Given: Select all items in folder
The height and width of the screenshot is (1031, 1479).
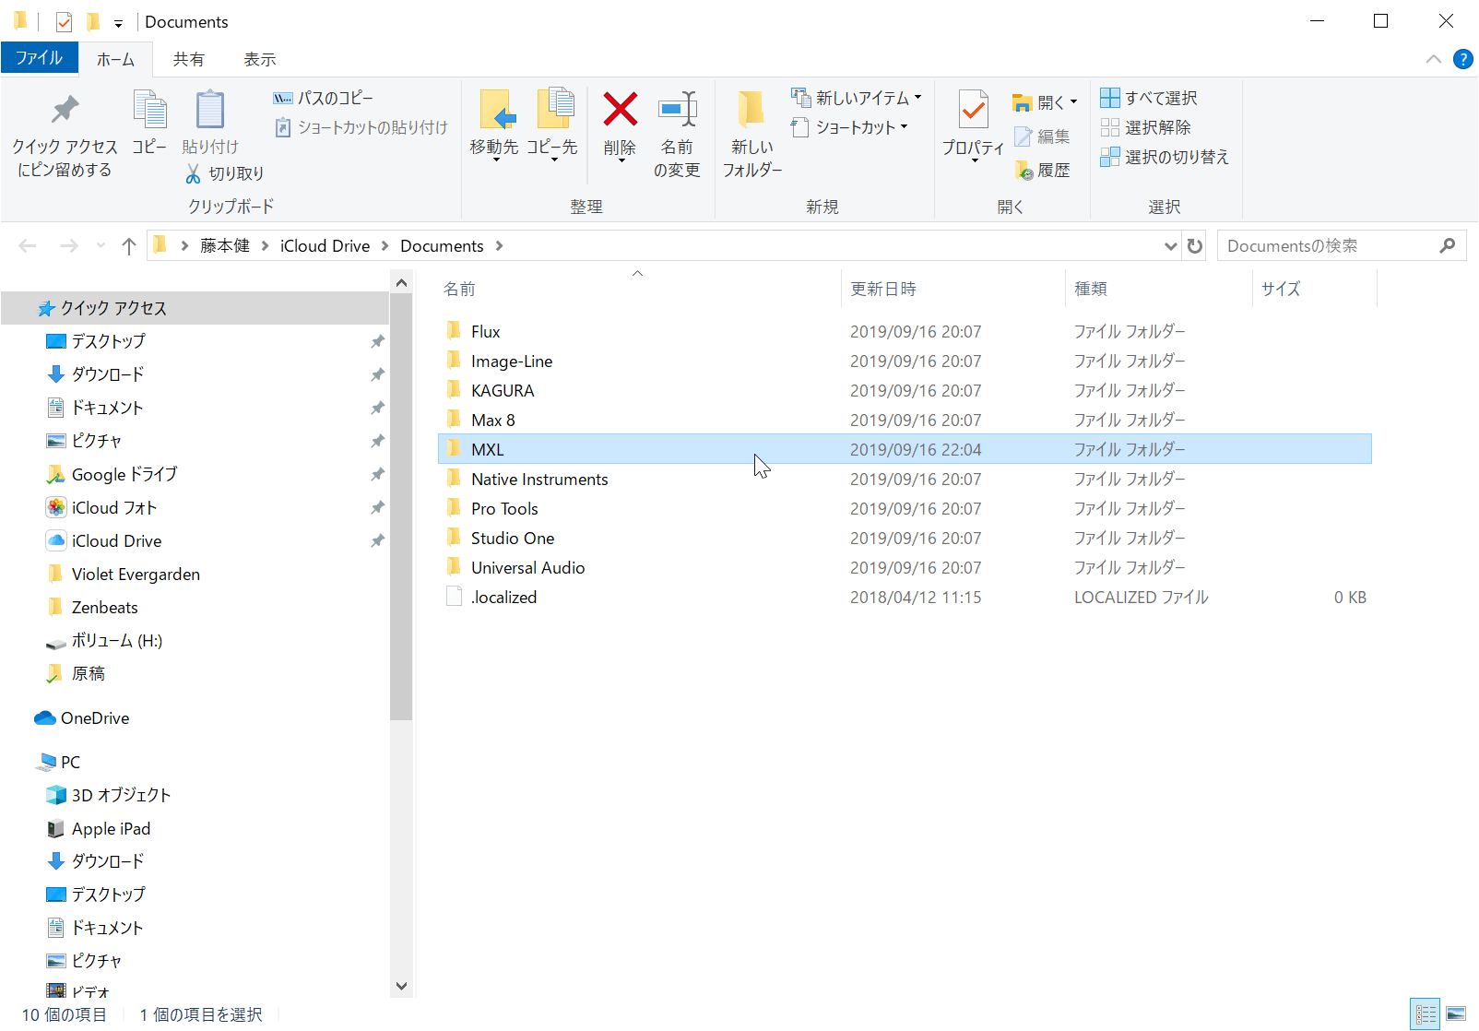Looking at the screenshot, I should pyautogui.click(x=1149, y=98).
